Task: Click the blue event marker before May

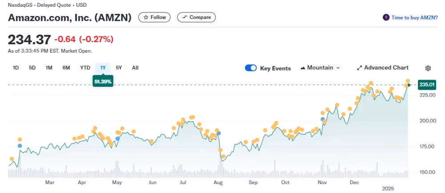Action: coord(117,139)
